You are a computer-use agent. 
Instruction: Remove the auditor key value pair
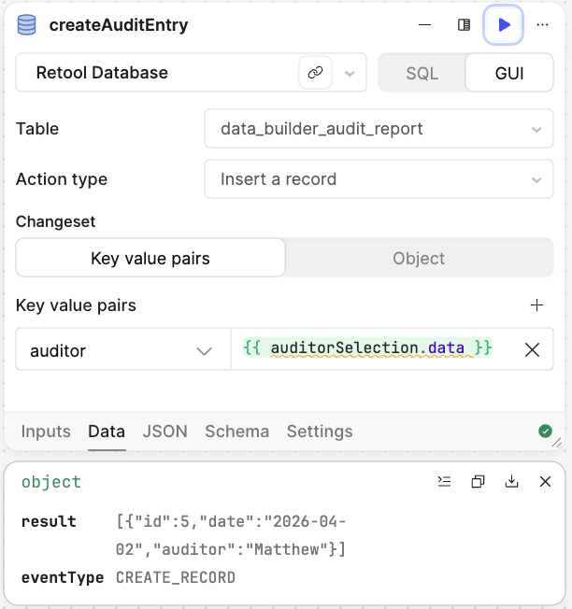pos(532,350)
